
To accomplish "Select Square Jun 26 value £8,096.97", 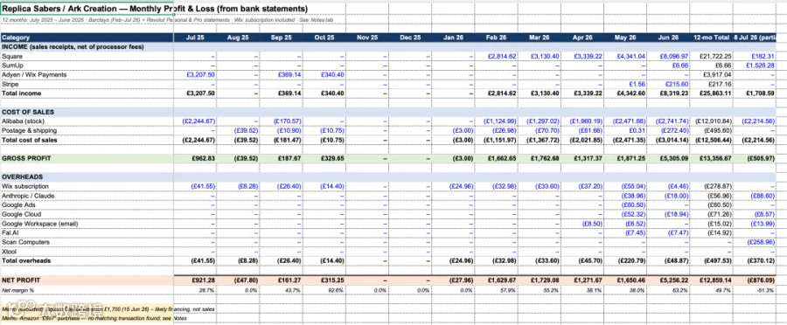I will coord(675,56).
